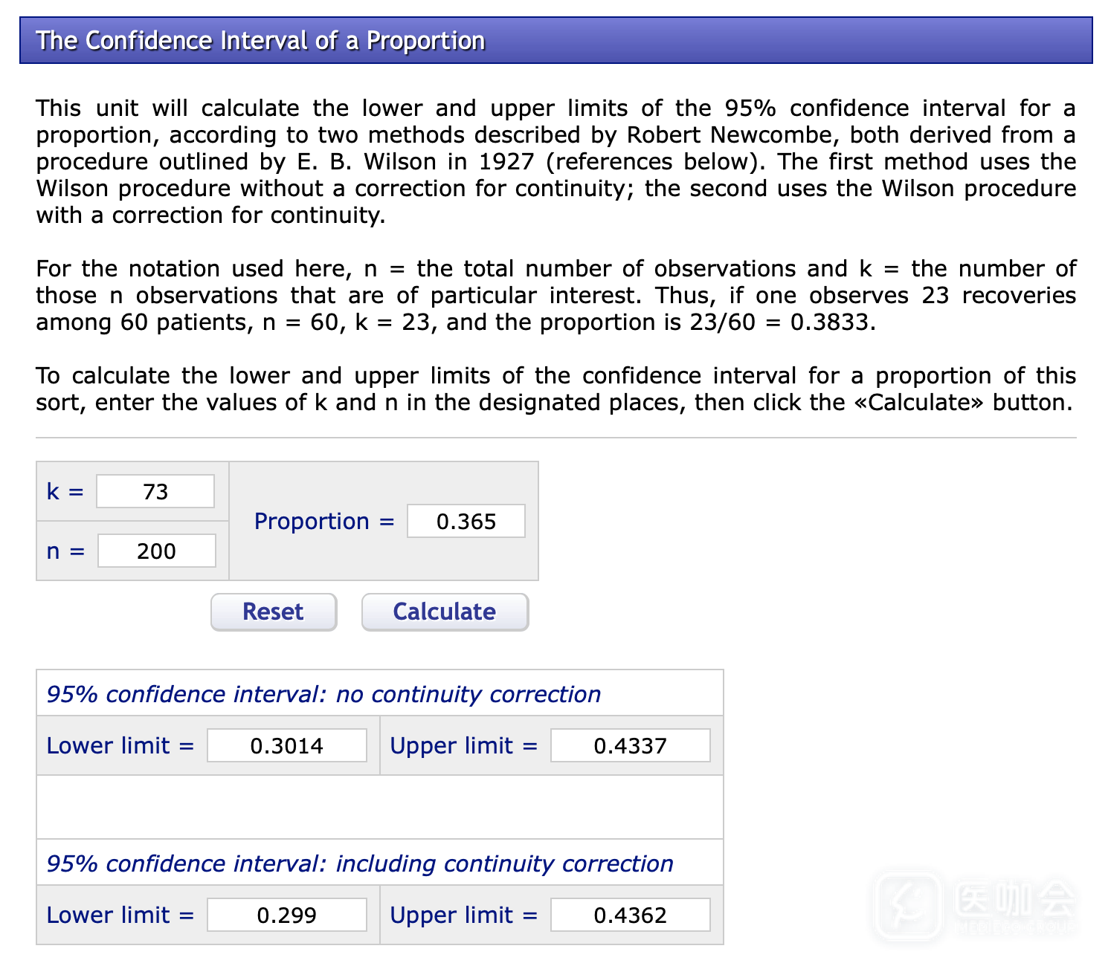Click the n value input field
This screenshot has width=1111, height=966.
tap(156, 551)
